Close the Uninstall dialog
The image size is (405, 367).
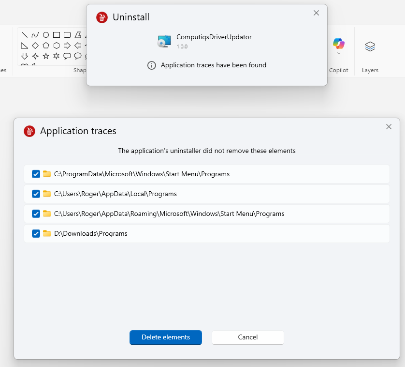(316, 13)
